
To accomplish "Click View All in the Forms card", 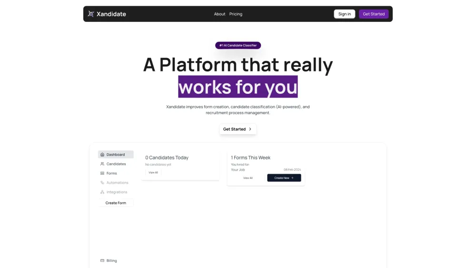I will pos(248,178).
